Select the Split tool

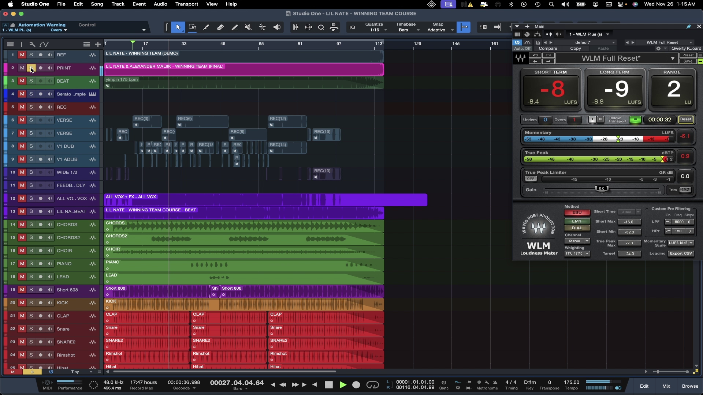point(206,27)
